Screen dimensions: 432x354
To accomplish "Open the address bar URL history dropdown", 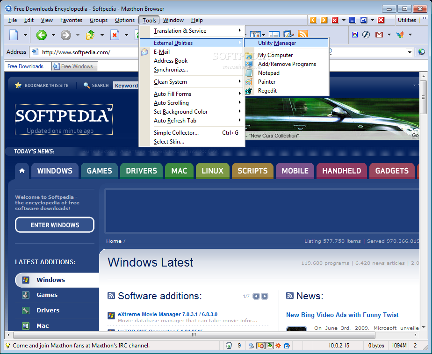I will pos(410,52).
